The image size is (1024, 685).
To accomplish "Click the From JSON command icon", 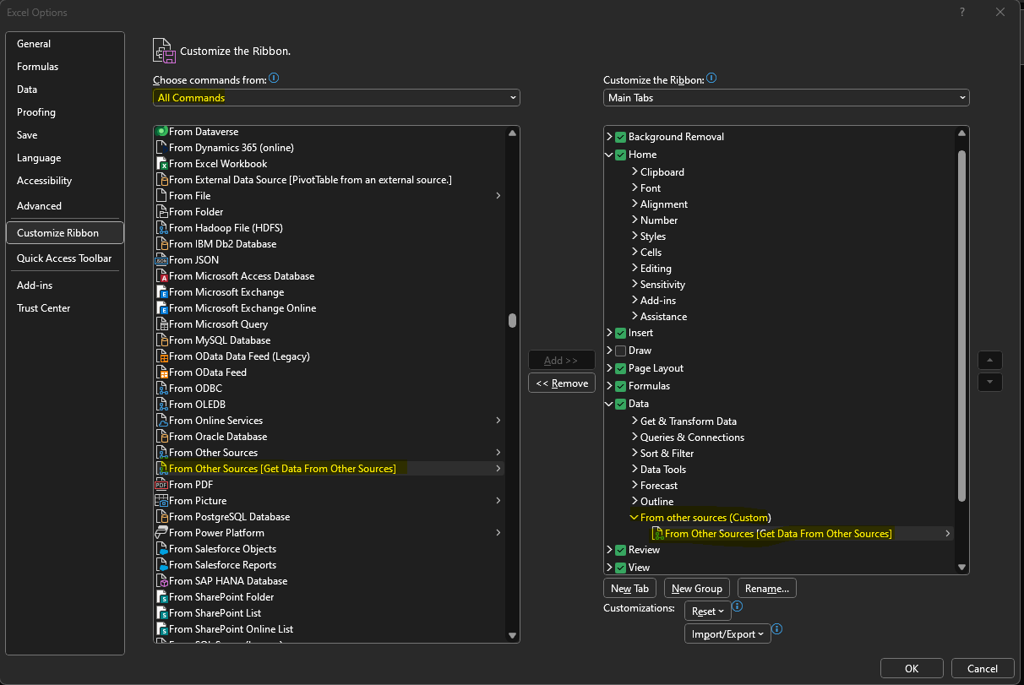I will (162, 260).
